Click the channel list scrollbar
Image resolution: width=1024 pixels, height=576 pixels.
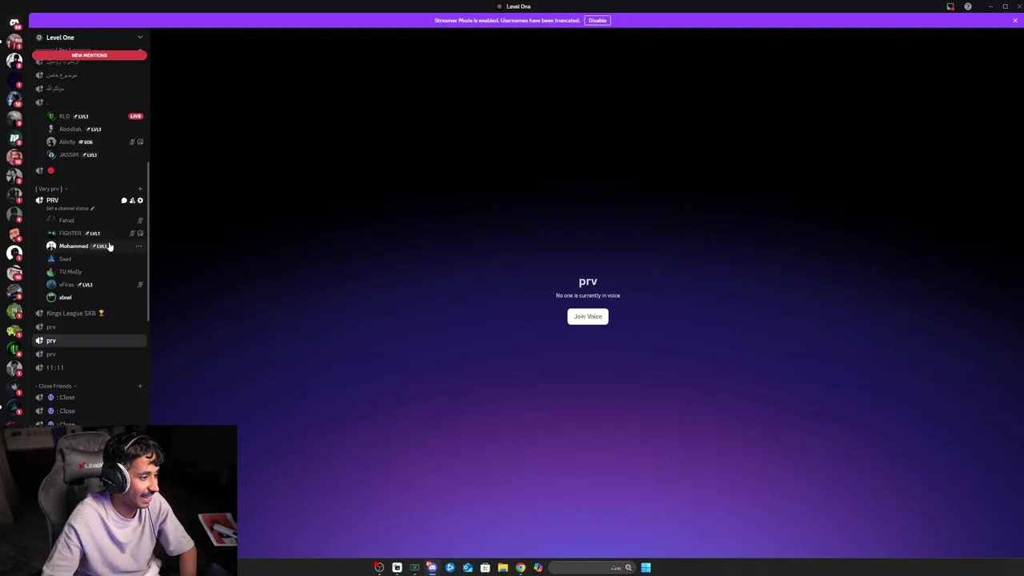[149, 242]
